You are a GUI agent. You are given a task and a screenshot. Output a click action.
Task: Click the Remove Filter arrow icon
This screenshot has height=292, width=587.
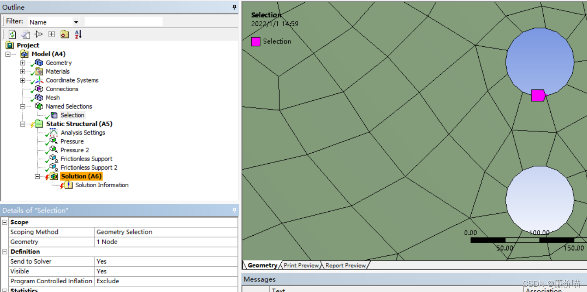[38, 34]
